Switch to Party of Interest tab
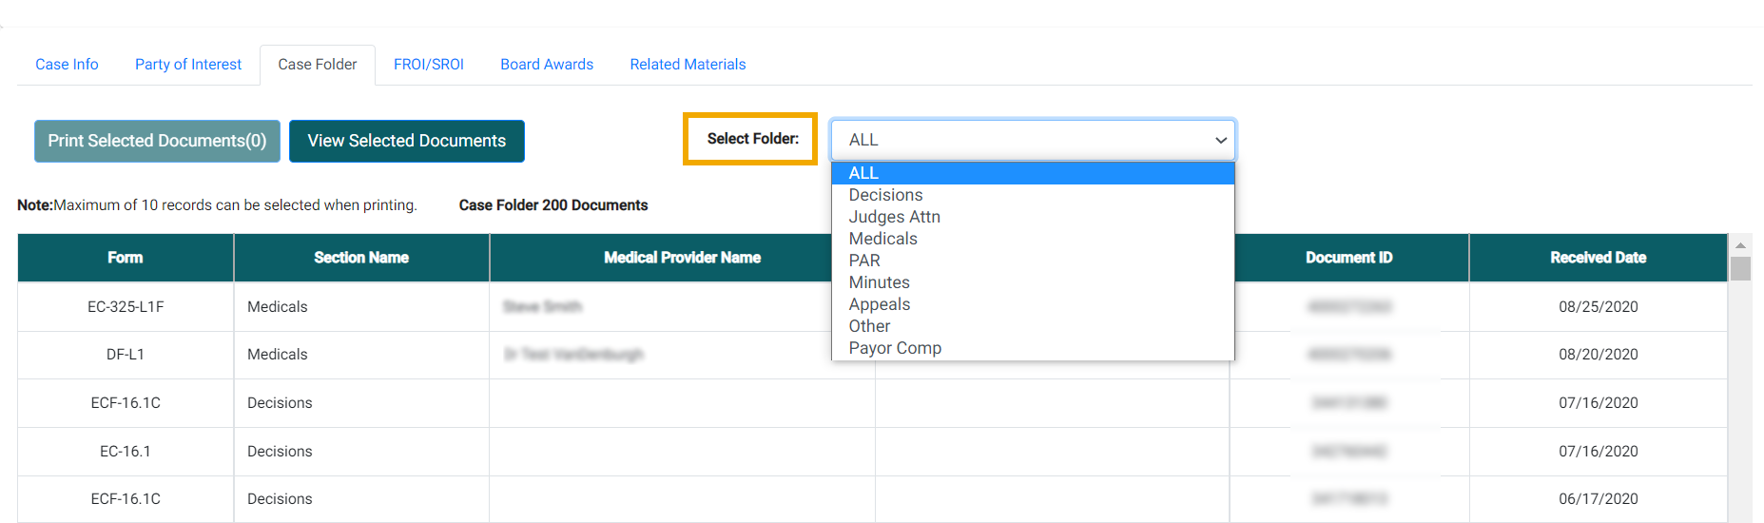The height and width of the screenshot is (523, 1764). pos(188,65)
